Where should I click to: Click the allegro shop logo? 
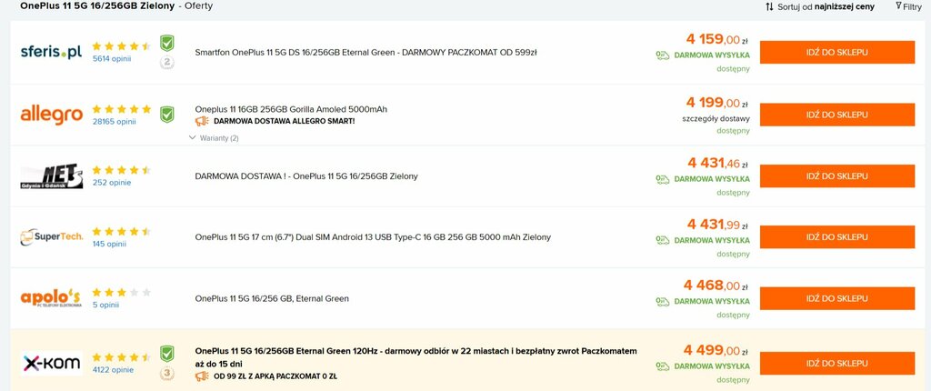pos(51,115)
